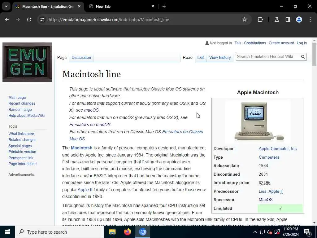Click the Macintosh hello computer image
The image size is (317, 238).
tap(258, 121)
